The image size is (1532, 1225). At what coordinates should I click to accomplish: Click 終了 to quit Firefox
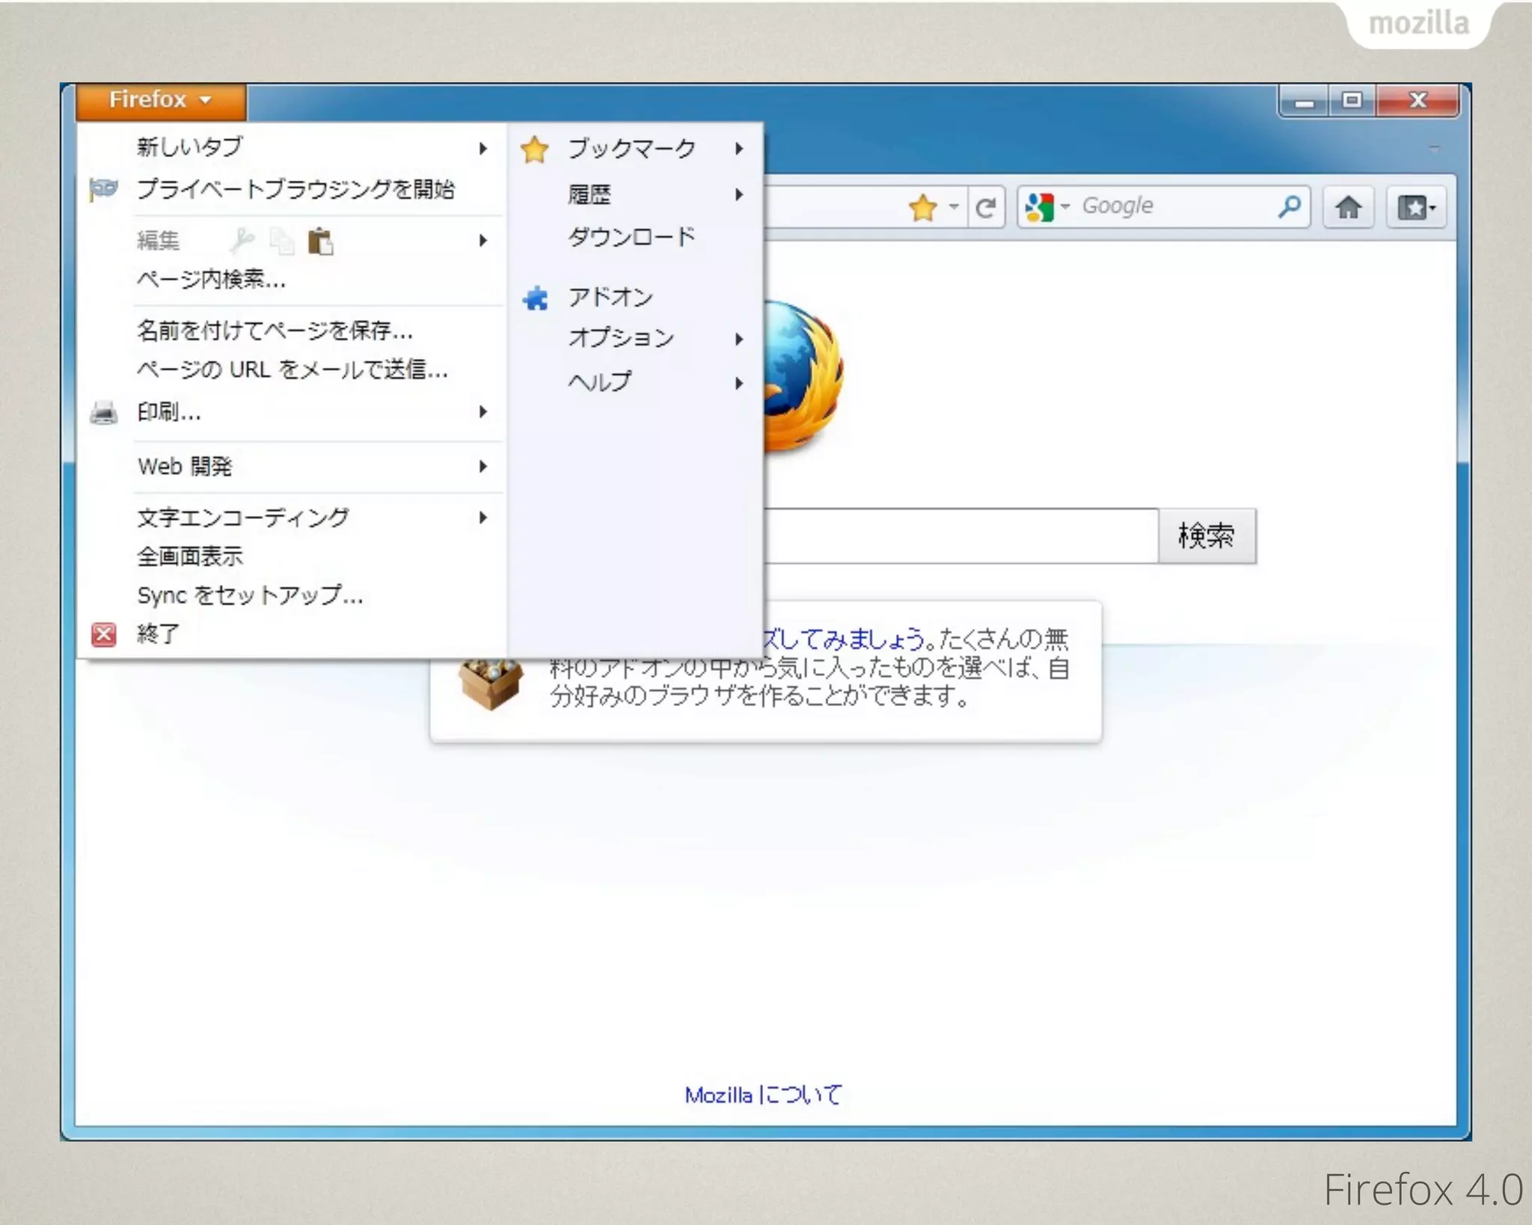click(x=158, y=633)
